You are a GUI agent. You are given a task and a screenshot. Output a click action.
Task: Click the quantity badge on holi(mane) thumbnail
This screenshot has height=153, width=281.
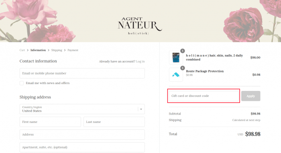pos(182,51)
